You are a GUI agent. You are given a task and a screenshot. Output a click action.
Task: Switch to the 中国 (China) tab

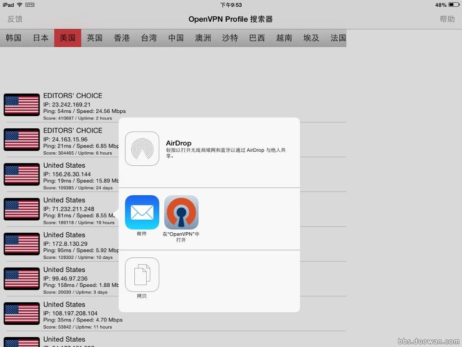176,38
